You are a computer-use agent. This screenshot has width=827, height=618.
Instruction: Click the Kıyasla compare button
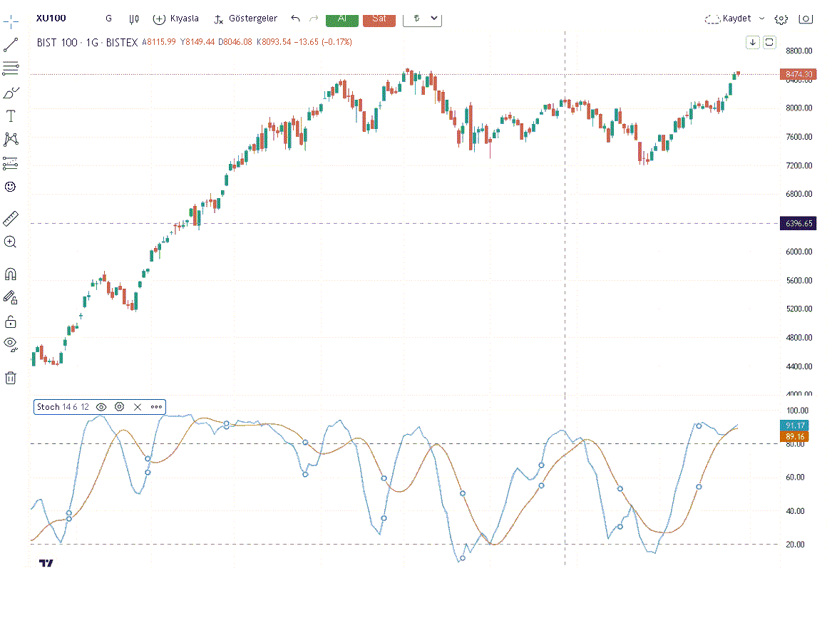pos(175,19)
